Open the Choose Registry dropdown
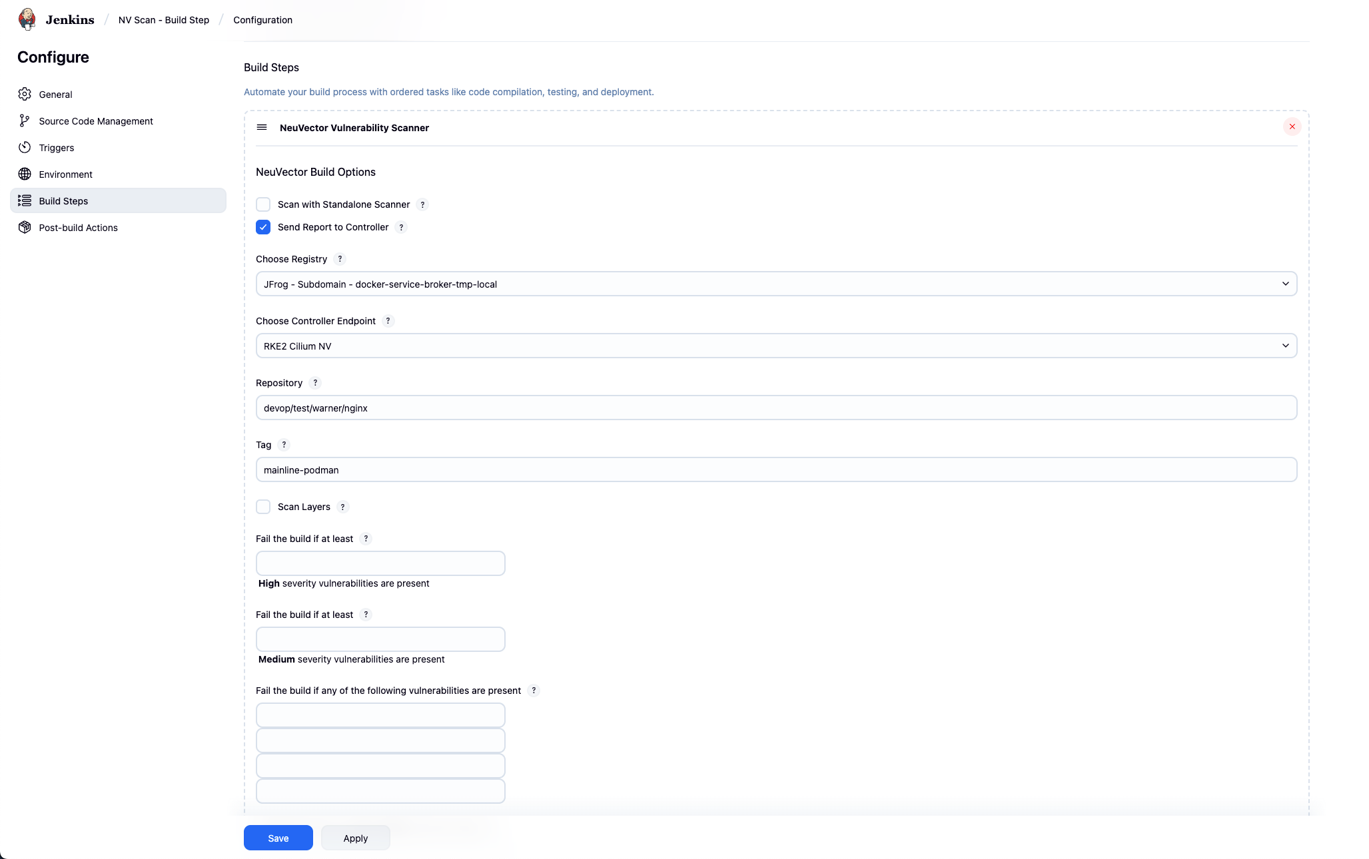The width and height of the screenshot is (1369, 859). (776, 284)
